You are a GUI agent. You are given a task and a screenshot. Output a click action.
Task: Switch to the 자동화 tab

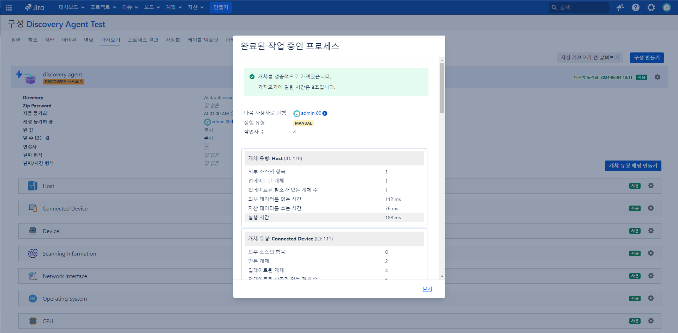click(x=173, y=40)
